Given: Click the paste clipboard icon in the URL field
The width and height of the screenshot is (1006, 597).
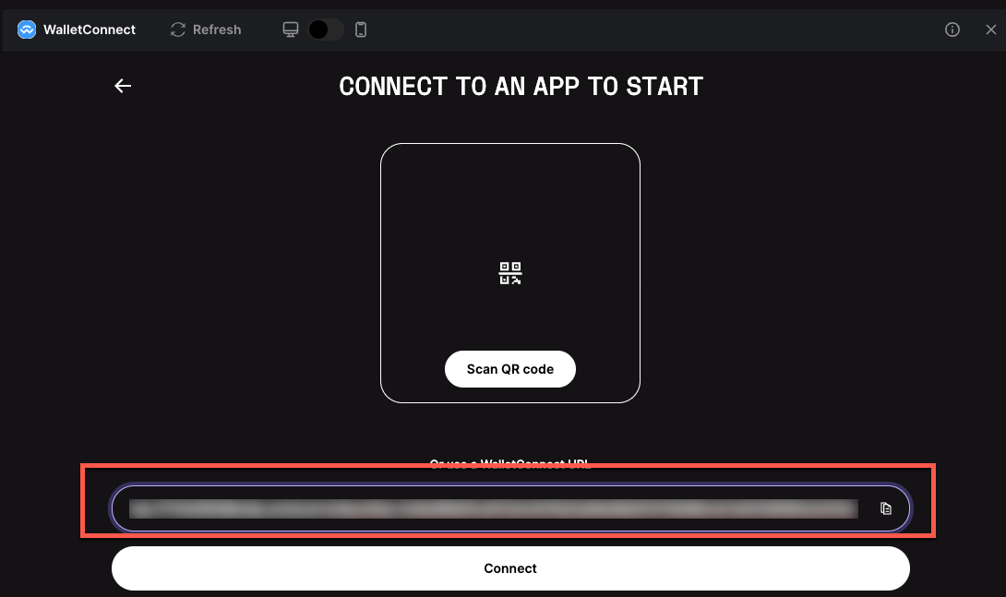Looking at the screenshot, I should (885, 508).
